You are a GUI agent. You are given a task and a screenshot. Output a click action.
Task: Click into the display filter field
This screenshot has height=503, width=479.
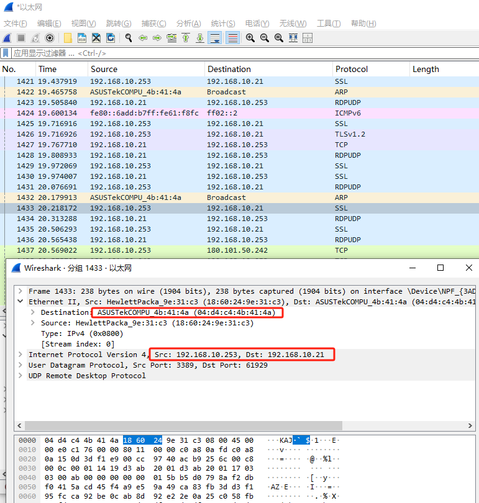[x=245, y=53]
